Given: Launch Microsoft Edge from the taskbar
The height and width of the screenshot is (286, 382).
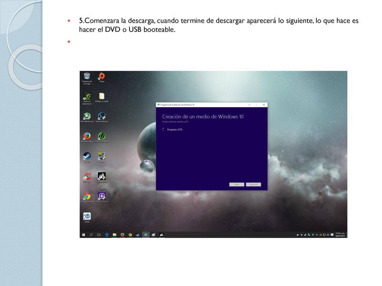Looking at the screenshot, I should click(107, 235).
